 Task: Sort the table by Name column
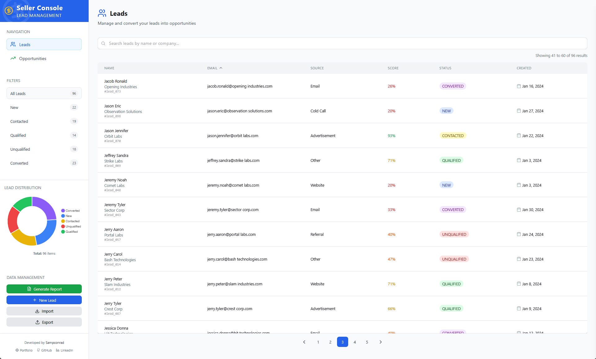click(109, 68)
